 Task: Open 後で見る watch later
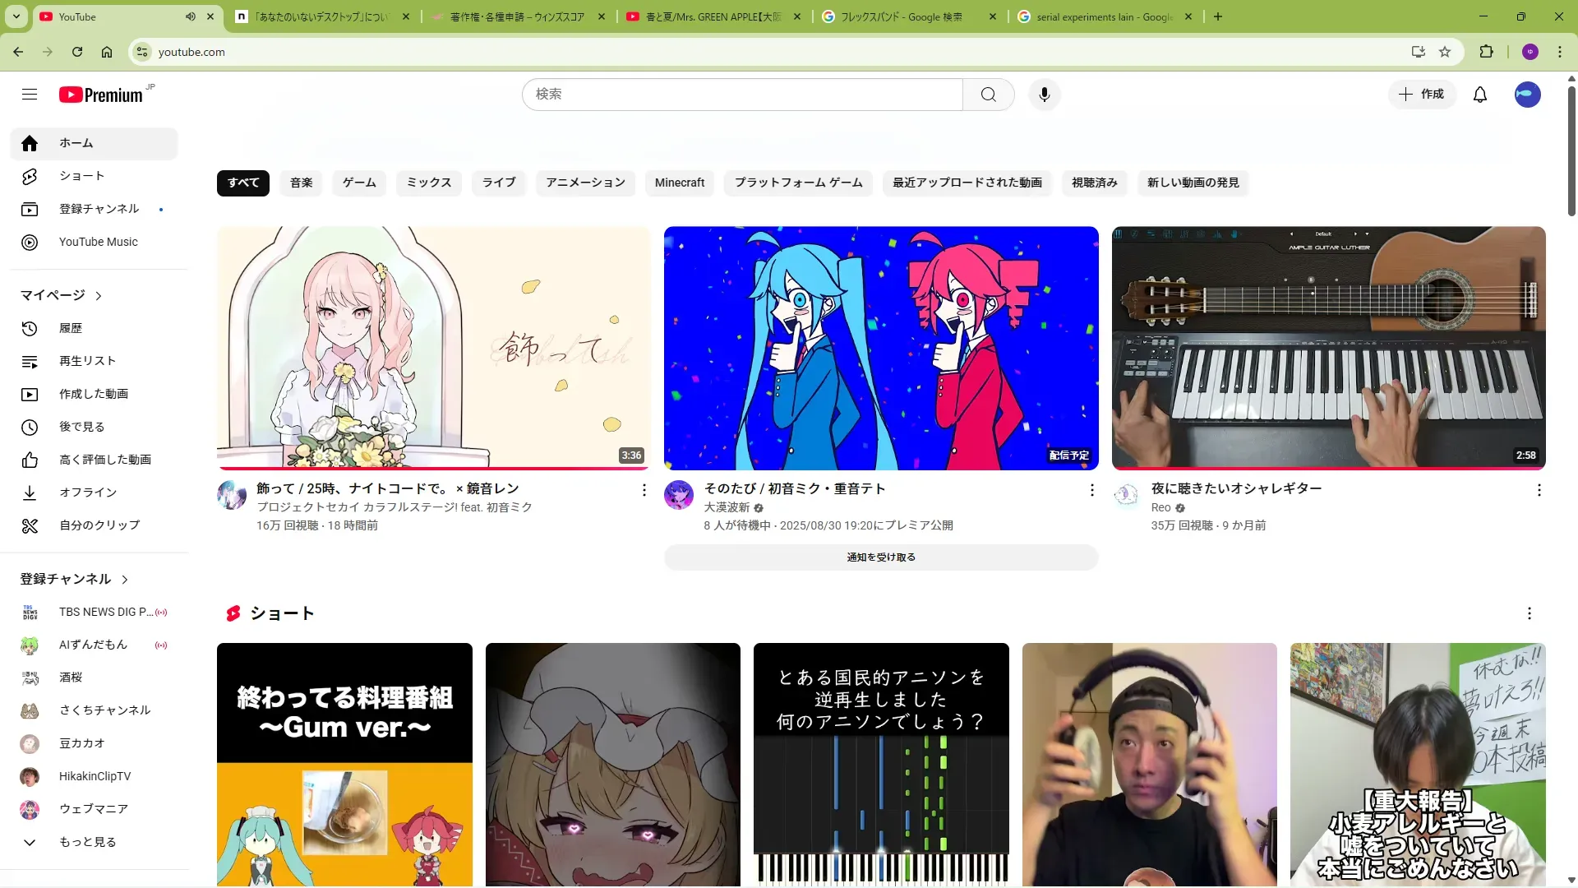coord(81,427)
